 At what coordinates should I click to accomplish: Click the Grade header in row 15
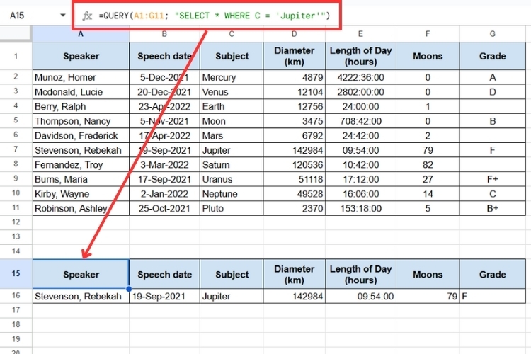(x=493, y=274)
